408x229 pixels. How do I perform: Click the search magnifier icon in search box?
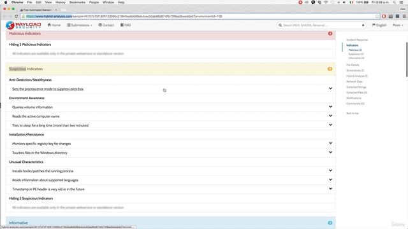[280, 25]
